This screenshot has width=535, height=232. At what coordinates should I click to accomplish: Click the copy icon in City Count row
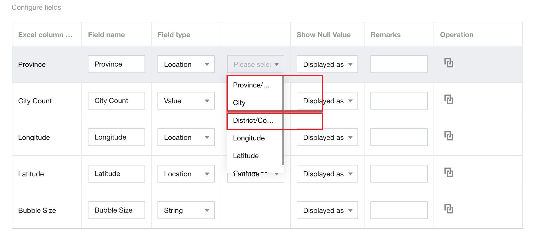449,100
